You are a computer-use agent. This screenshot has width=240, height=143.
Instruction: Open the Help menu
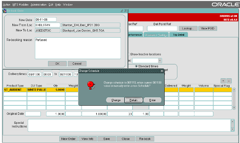[x=58, y=5]
